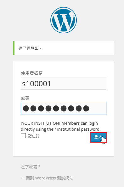
Task: Click the word WordPress in bottom link
Action: (x=46, y=178)
